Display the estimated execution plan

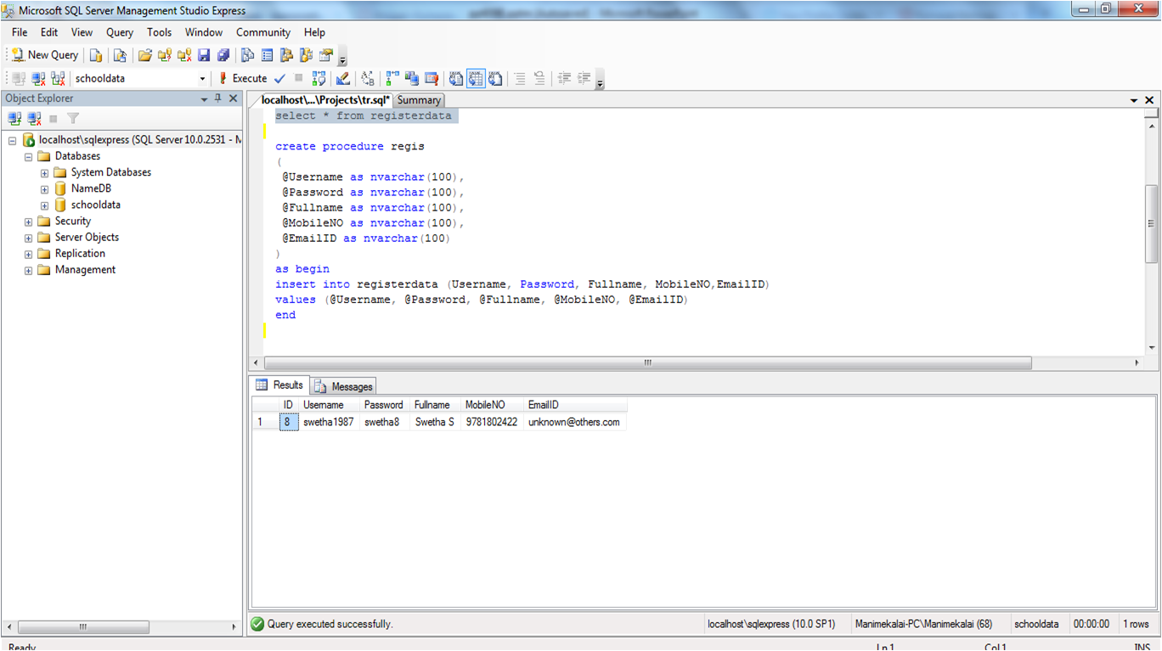(x=319, y=78)
